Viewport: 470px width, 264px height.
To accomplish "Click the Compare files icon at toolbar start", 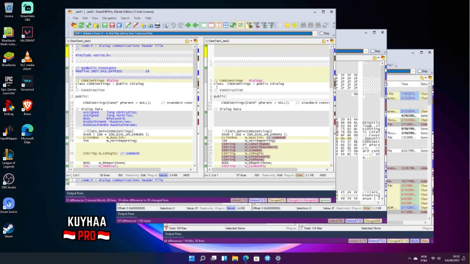I will [x=75, y=25].
